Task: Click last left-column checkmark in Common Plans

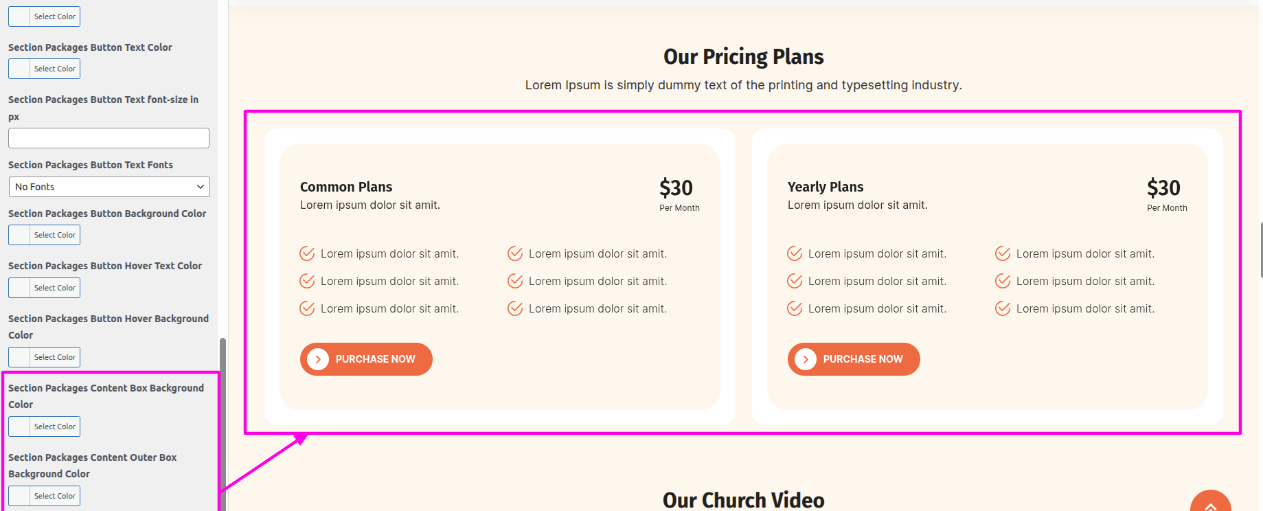Action: coord(307,309)
